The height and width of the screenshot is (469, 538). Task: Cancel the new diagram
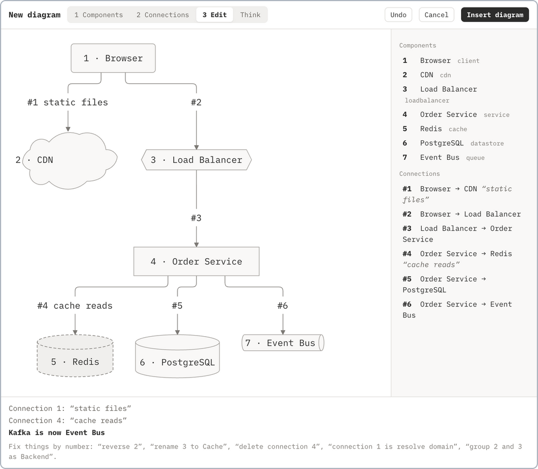[x=436, y=15]
